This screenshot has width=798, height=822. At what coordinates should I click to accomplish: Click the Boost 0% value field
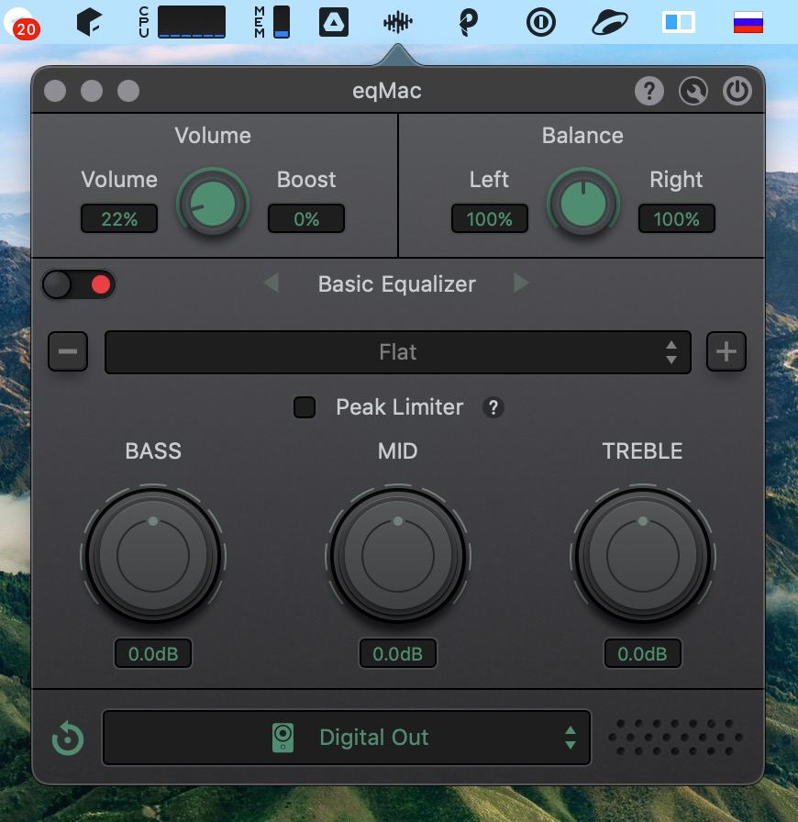[306, 218]
